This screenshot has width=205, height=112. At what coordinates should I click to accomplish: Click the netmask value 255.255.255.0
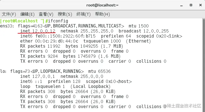click(97, 31)
